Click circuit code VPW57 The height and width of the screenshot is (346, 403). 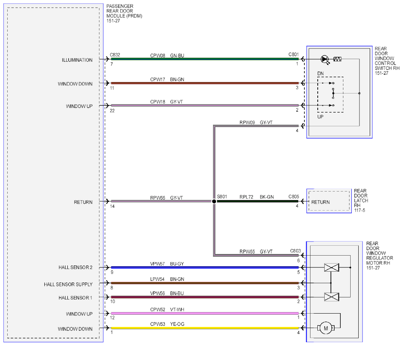coord(157,264)
